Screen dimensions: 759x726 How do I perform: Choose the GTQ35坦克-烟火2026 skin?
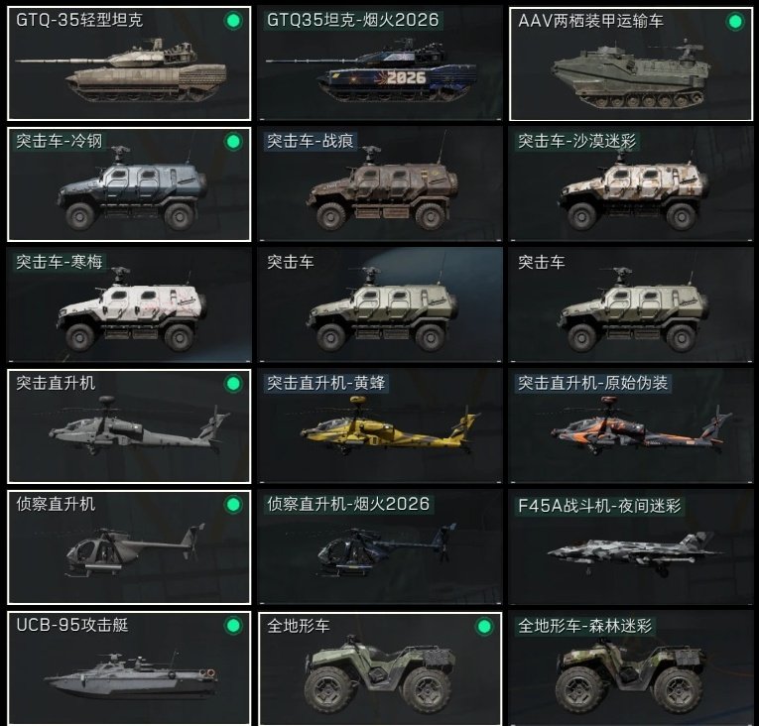tap(380, 63)
